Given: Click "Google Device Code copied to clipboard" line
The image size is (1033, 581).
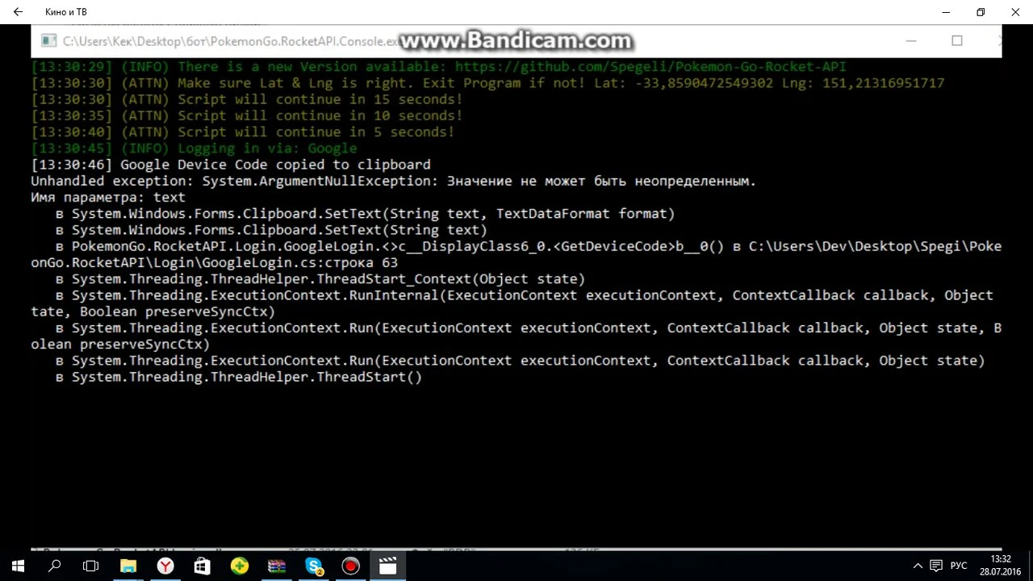Looking at the screenshot, I should (x=231, y=165).
